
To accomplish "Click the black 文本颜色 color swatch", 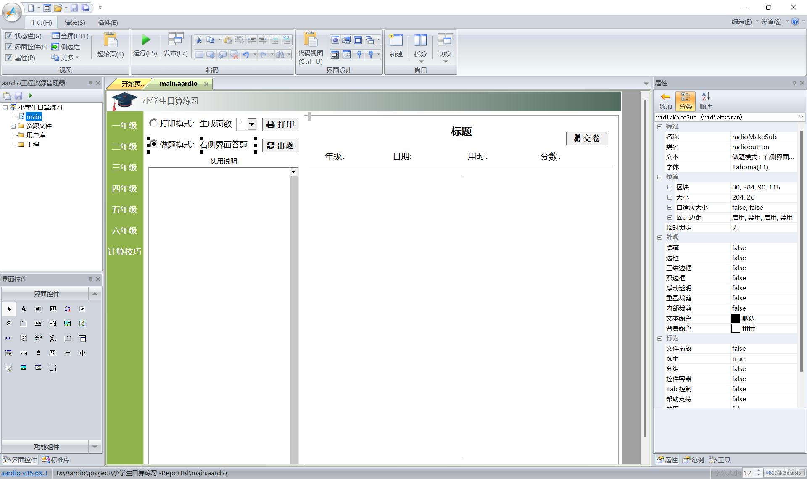I will click(x=736, y=318).
